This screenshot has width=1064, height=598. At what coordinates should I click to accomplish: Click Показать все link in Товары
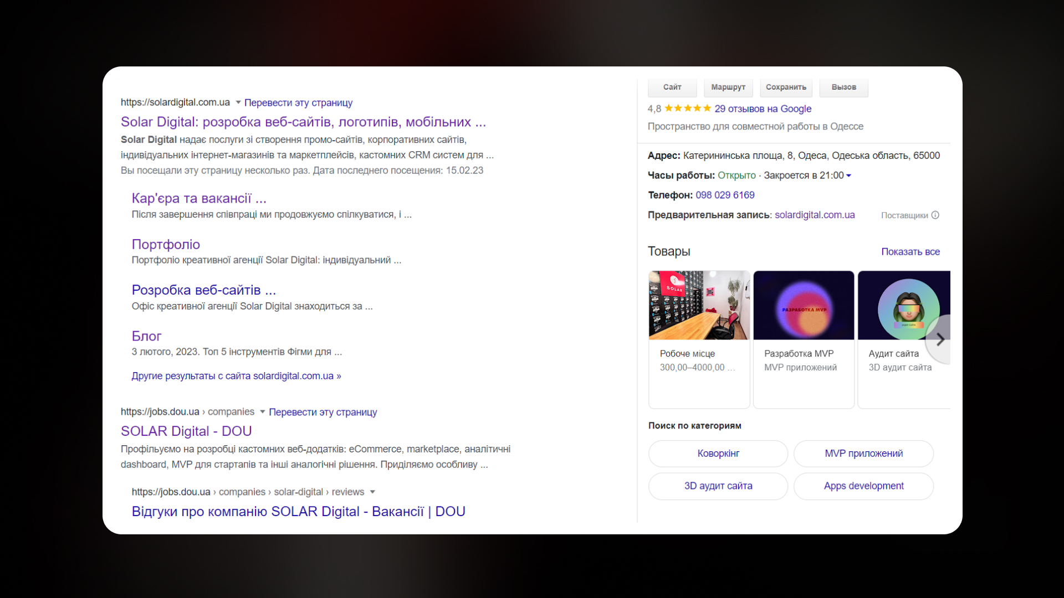pos(910,251)
